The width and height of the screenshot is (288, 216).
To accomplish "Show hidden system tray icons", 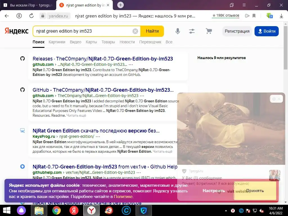I will [226, 210].
